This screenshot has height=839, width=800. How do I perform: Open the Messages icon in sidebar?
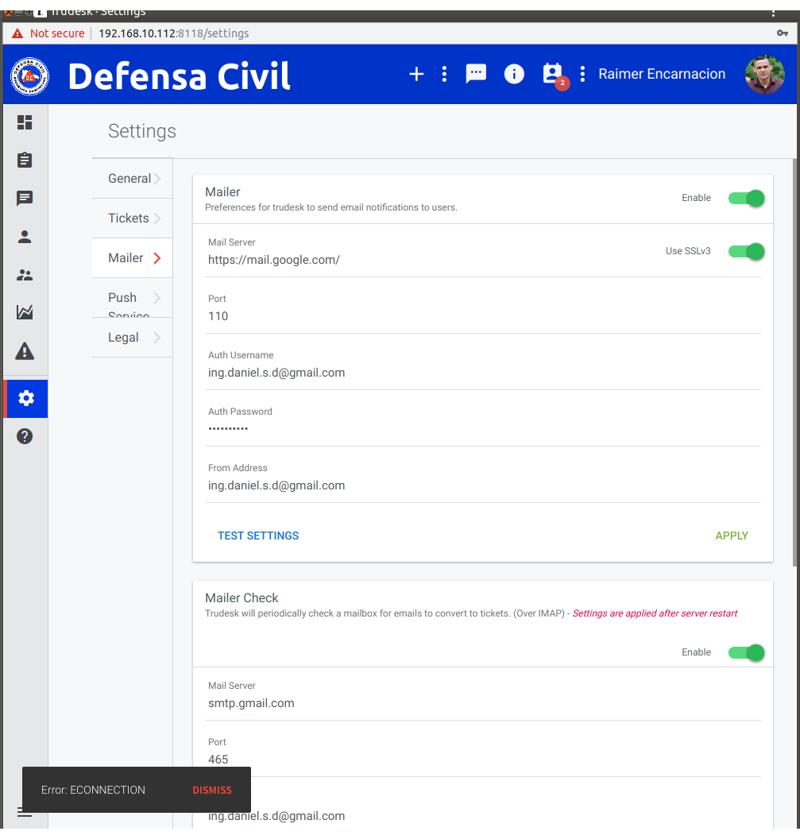click(x=25, y=199)
